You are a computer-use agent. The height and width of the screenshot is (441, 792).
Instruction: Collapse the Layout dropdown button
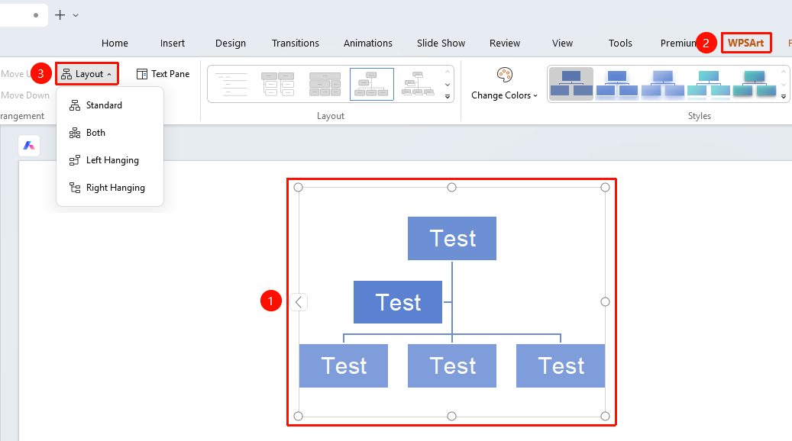click(x=87, y=74)
